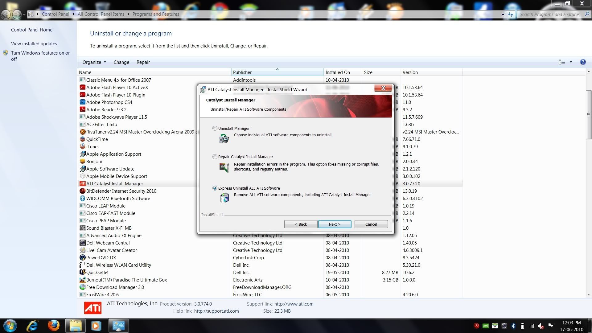Open Turn Windows features on or off
The height and width of the screenshot is (333, 592).
[x=40, y=56]
